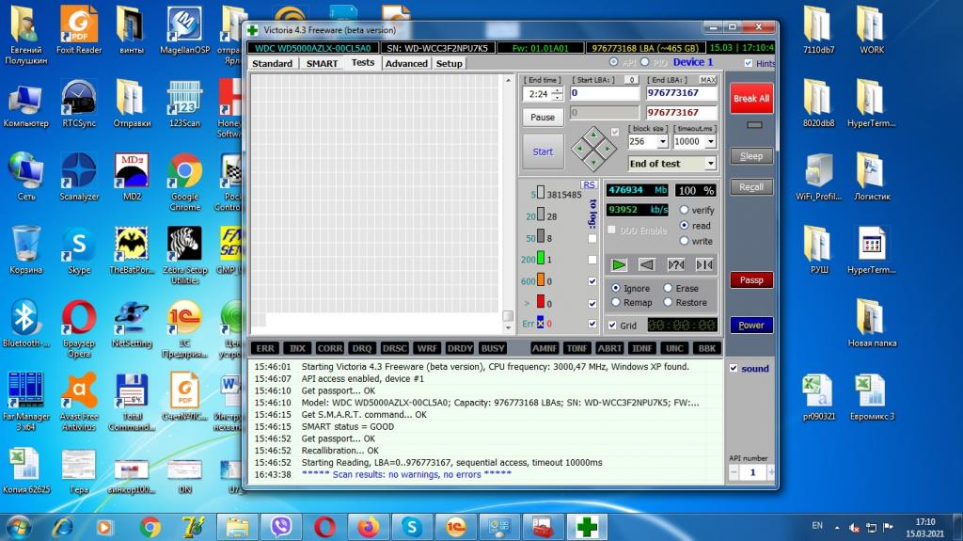
Task: Open the End of test action dropdown
Action: [711, 164]
